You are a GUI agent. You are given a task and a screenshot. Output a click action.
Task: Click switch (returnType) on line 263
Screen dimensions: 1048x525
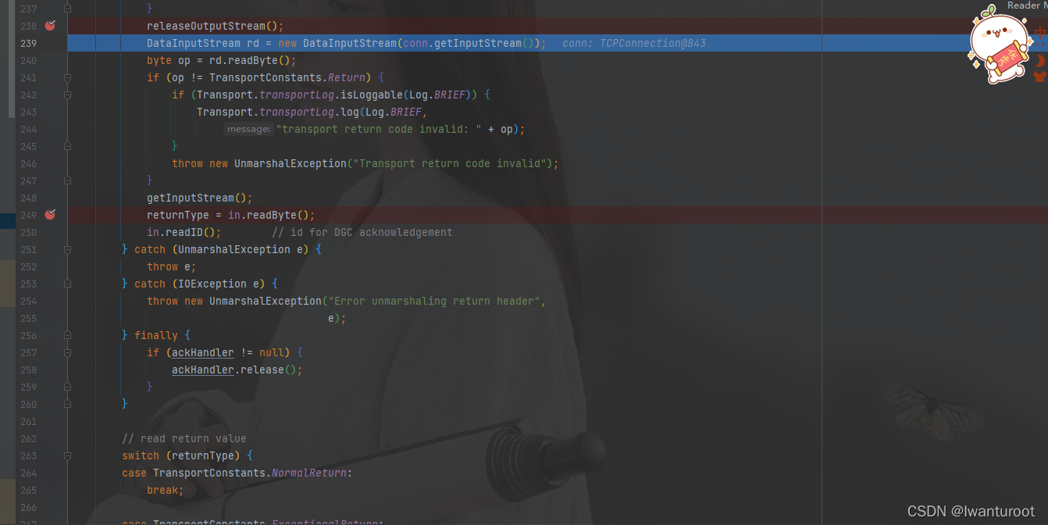click(181, 455)
